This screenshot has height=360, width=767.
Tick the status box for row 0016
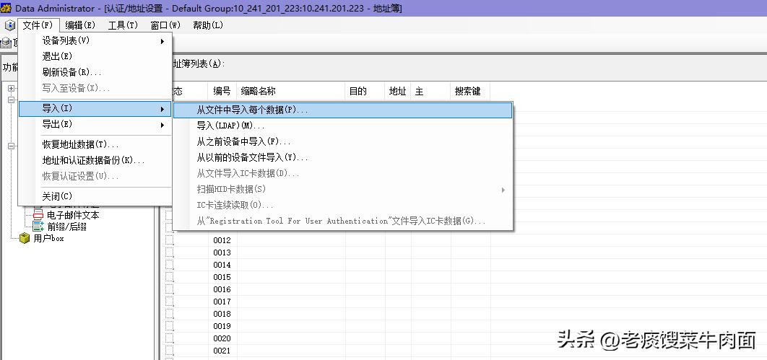tap(170, 289)
